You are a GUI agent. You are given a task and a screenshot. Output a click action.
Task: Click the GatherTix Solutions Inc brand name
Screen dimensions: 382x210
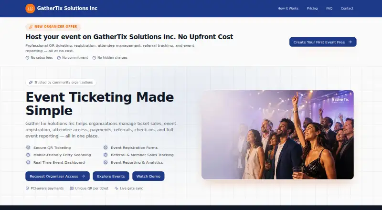67,8
